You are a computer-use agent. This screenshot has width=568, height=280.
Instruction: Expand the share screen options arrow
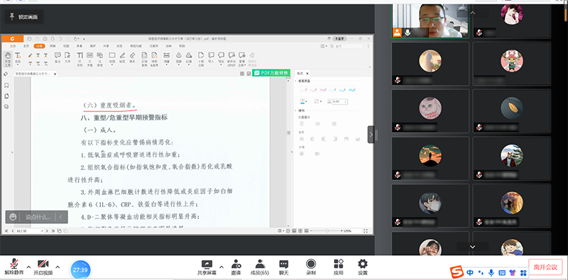click(222, 267)
